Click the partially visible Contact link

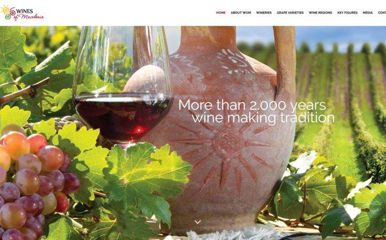tap(382, 12)
